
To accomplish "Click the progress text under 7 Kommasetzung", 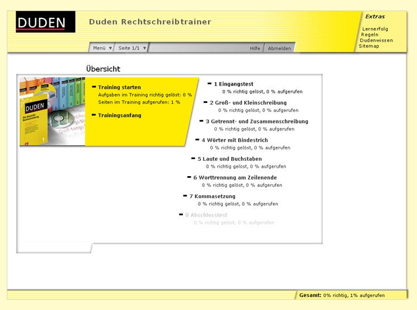I will click(x=238, y=204).
